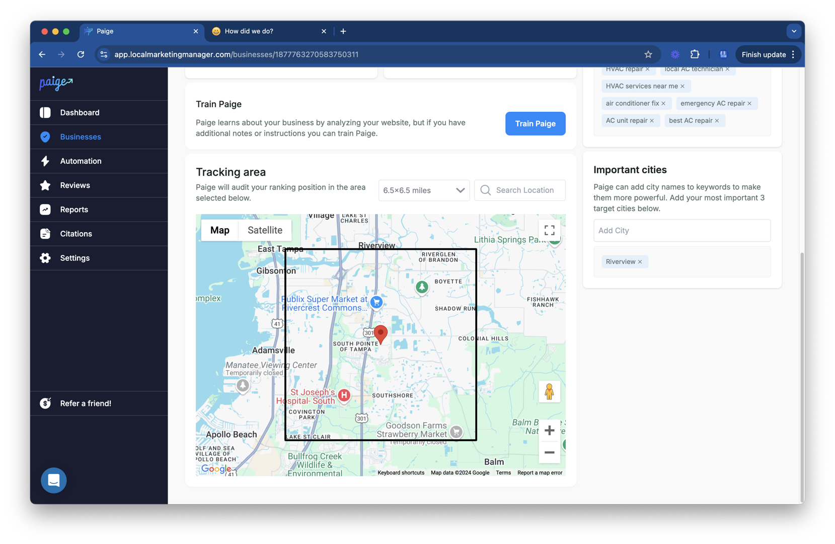The width and height of the screenshot is (835, 544).
Task: Open the Citations section
Action: point(75,233)
